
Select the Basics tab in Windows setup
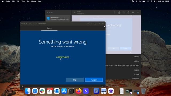pos(49,28)
